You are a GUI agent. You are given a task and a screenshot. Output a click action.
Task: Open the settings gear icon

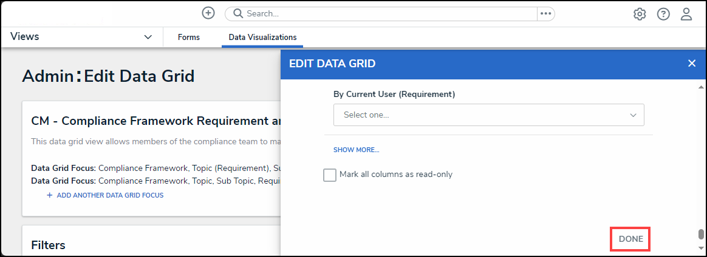point(640,14)
